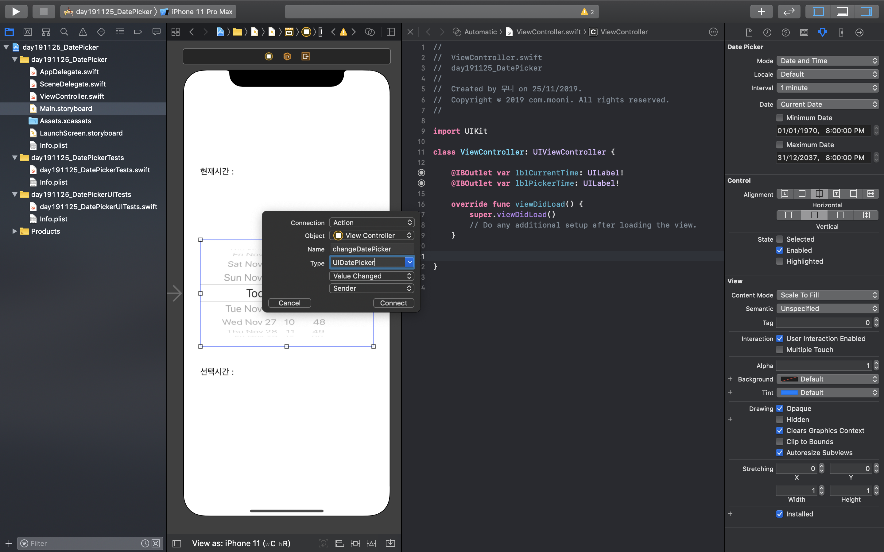Switch to the File inspector tab
The width and height of the screenshot is (884, 552).
(x=749, y=33)
